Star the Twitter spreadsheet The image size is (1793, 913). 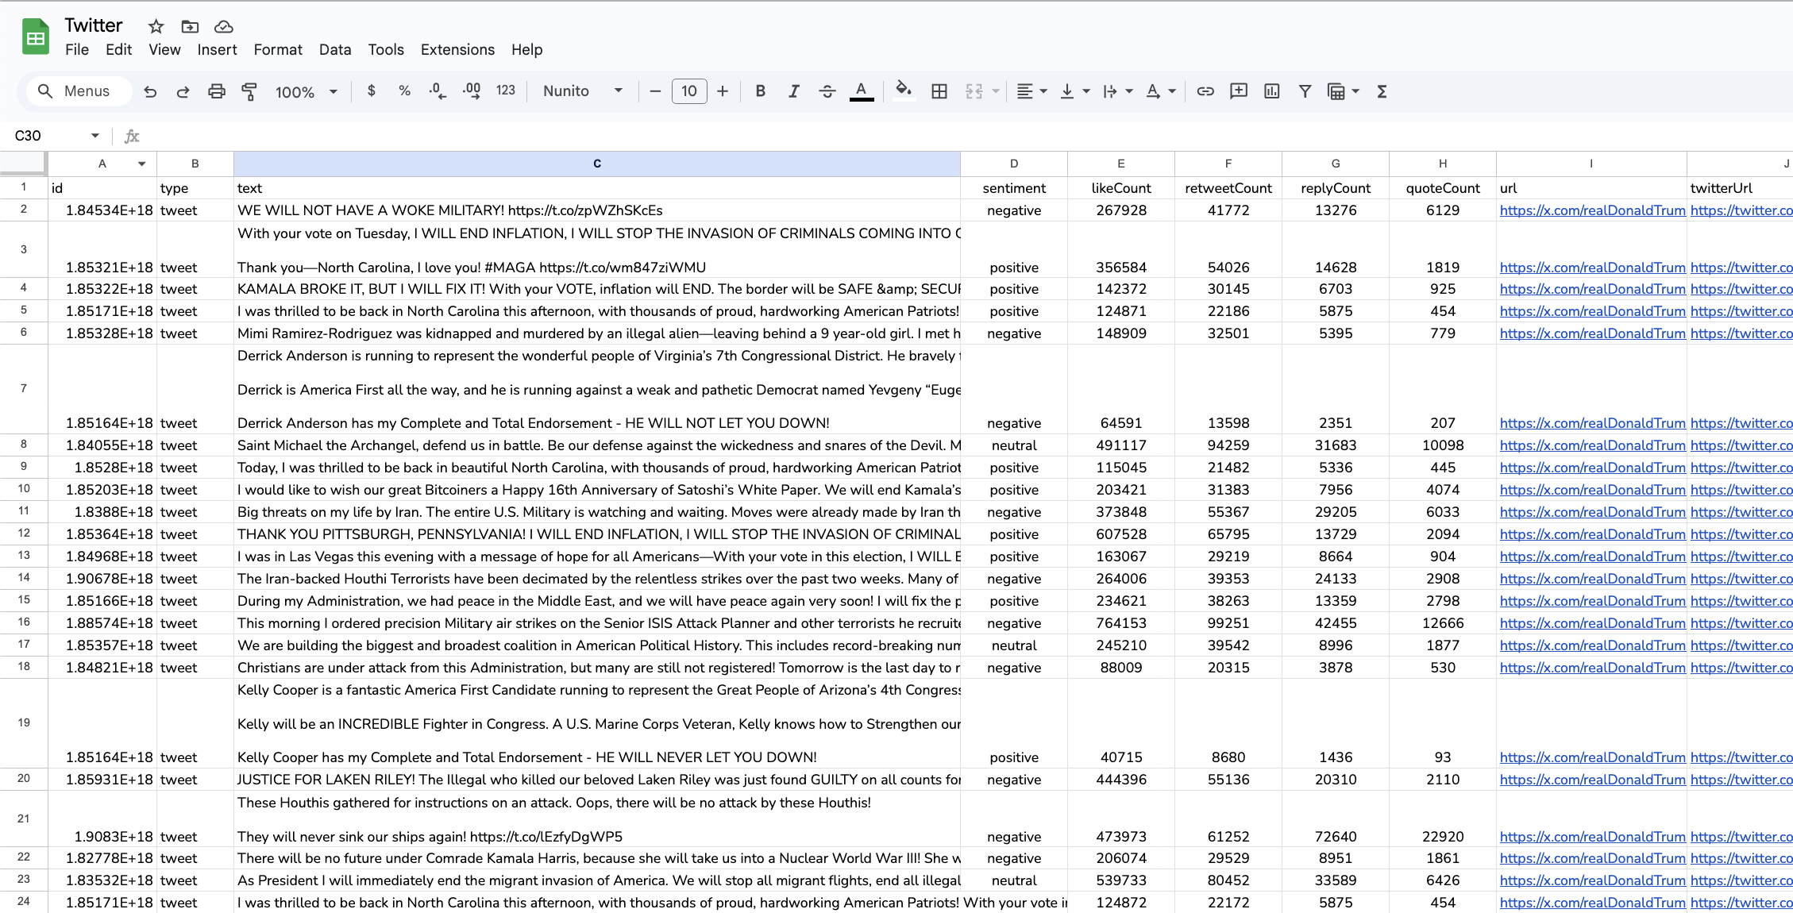click(x=156, y=26)
